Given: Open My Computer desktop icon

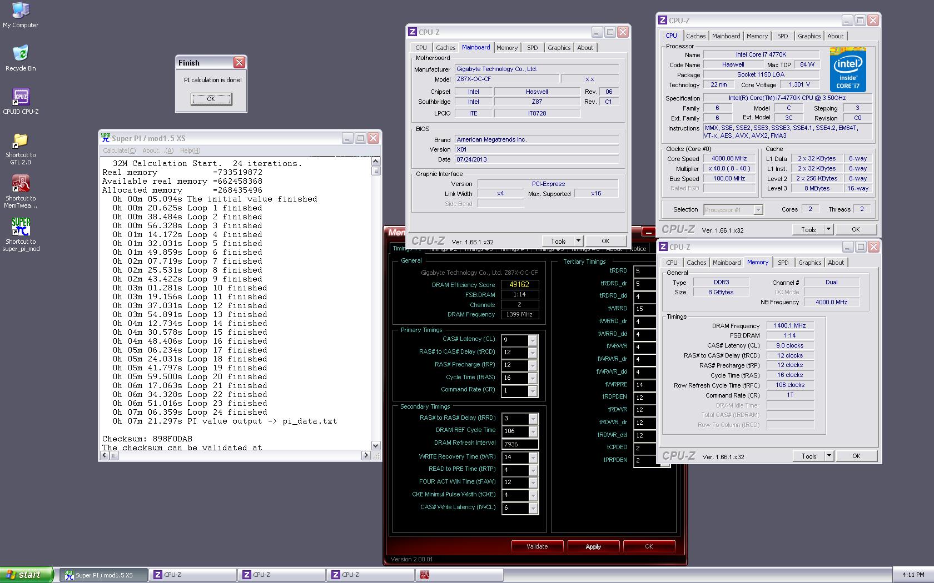Looking at the screenshot, I should (21, 15).
